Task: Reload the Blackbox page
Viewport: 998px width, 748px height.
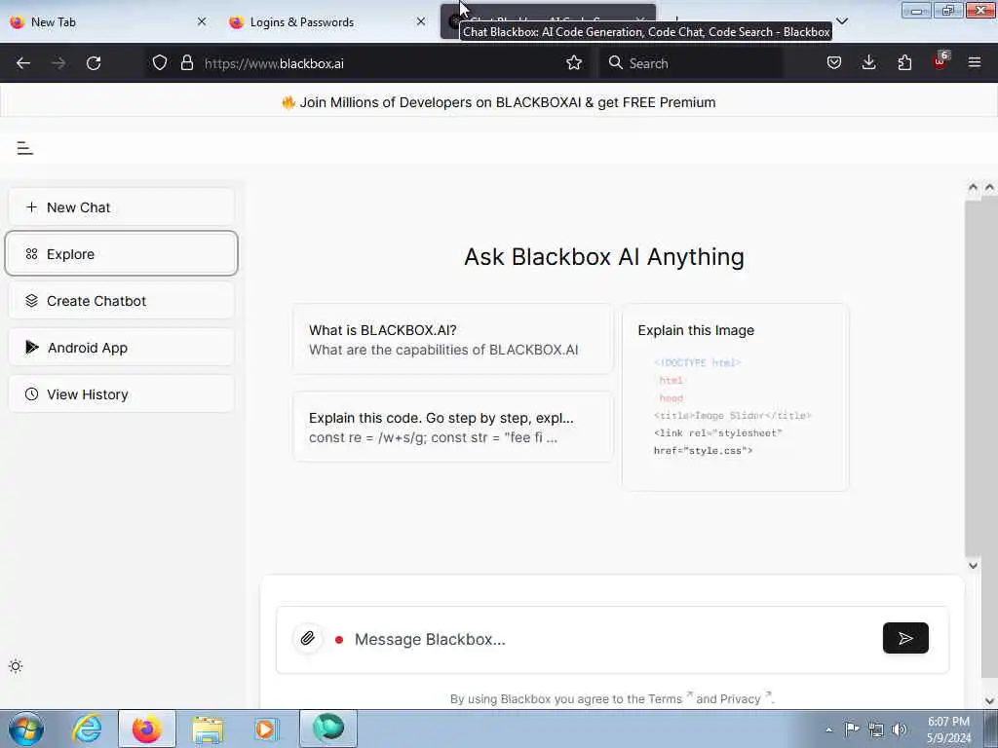Action: [x=94, y=63]
